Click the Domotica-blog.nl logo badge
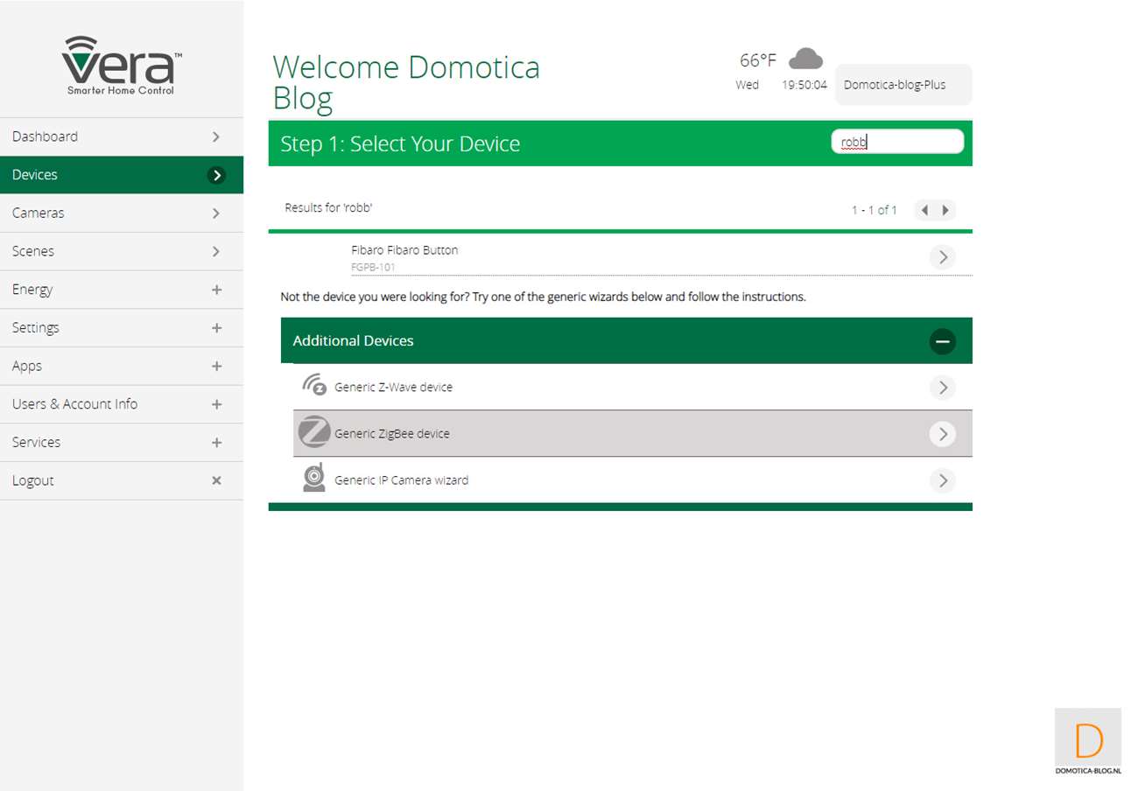Screen dimensions: 1138x791 tap(1087, 742)
